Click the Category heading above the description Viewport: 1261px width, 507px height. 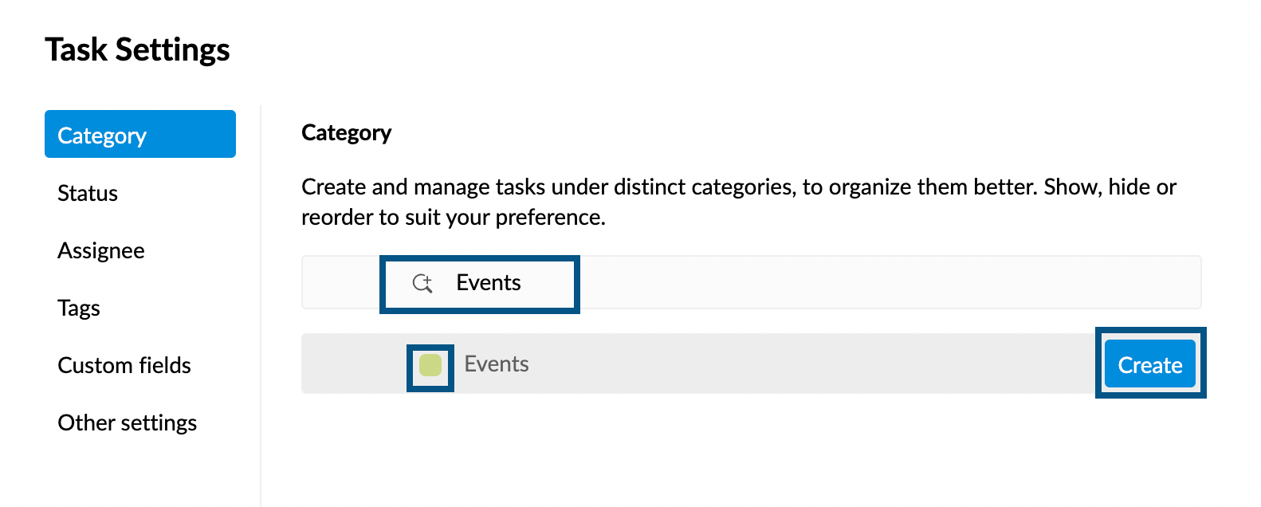point(346,132)
